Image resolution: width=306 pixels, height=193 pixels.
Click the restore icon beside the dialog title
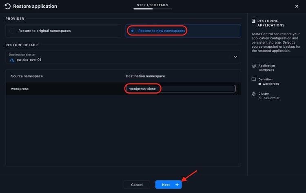coord(8,6)
